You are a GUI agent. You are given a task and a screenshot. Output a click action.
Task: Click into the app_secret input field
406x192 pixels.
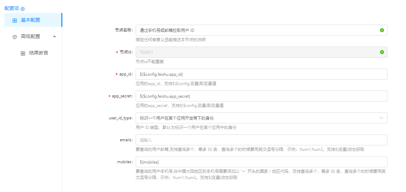coord(261,96)
